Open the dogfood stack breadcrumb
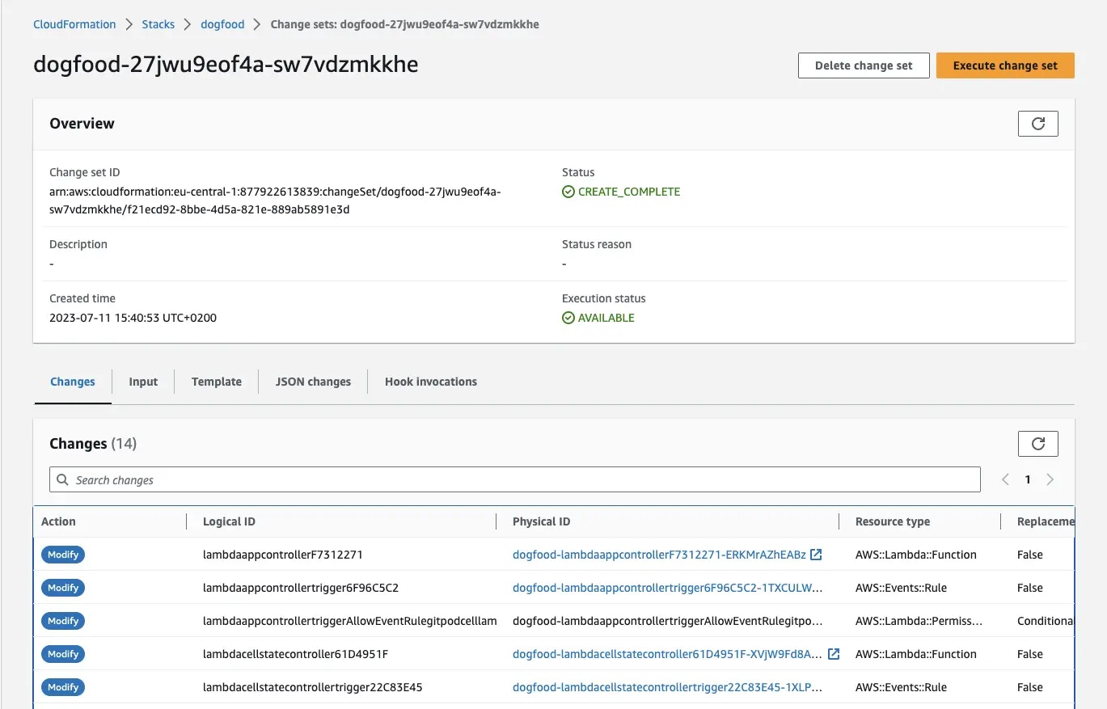The width and height of the screenshot is (1107, 709). [222, 24]
